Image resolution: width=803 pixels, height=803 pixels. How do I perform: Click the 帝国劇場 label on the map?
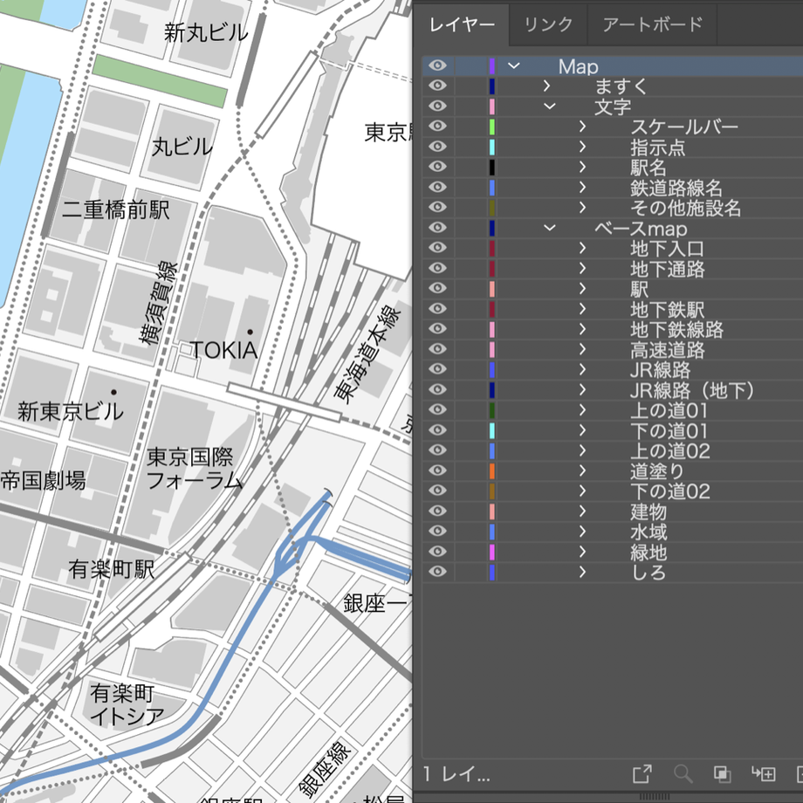[43, 481]
